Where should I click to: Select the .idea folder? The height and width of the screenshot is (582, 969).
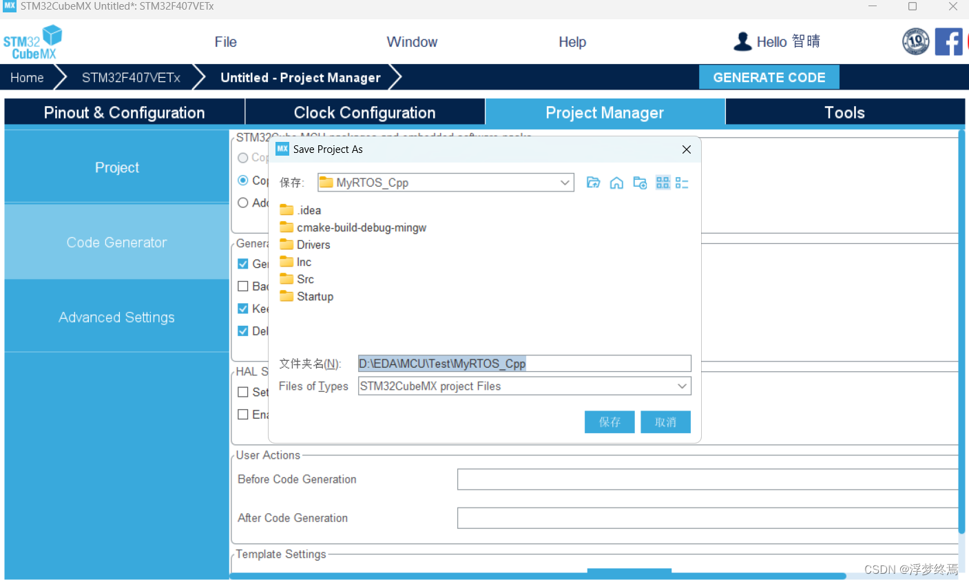pyautogui.click(x=300, y=210)
